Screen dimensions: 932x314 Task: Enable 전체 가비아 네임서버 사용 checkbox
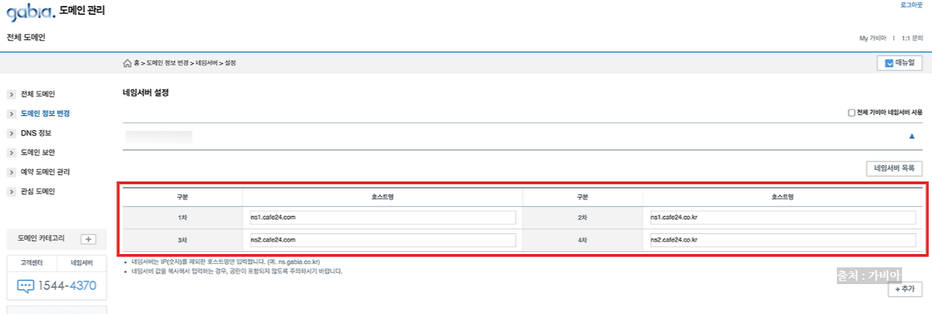point(851,113)
